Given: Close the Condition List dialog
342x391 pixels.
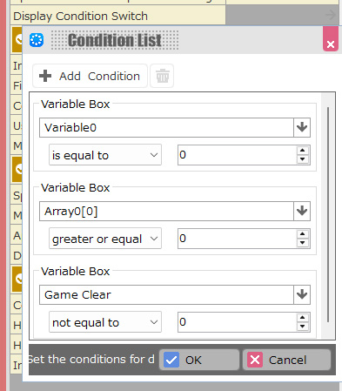Looking at the screenshot, I should 331,39.
